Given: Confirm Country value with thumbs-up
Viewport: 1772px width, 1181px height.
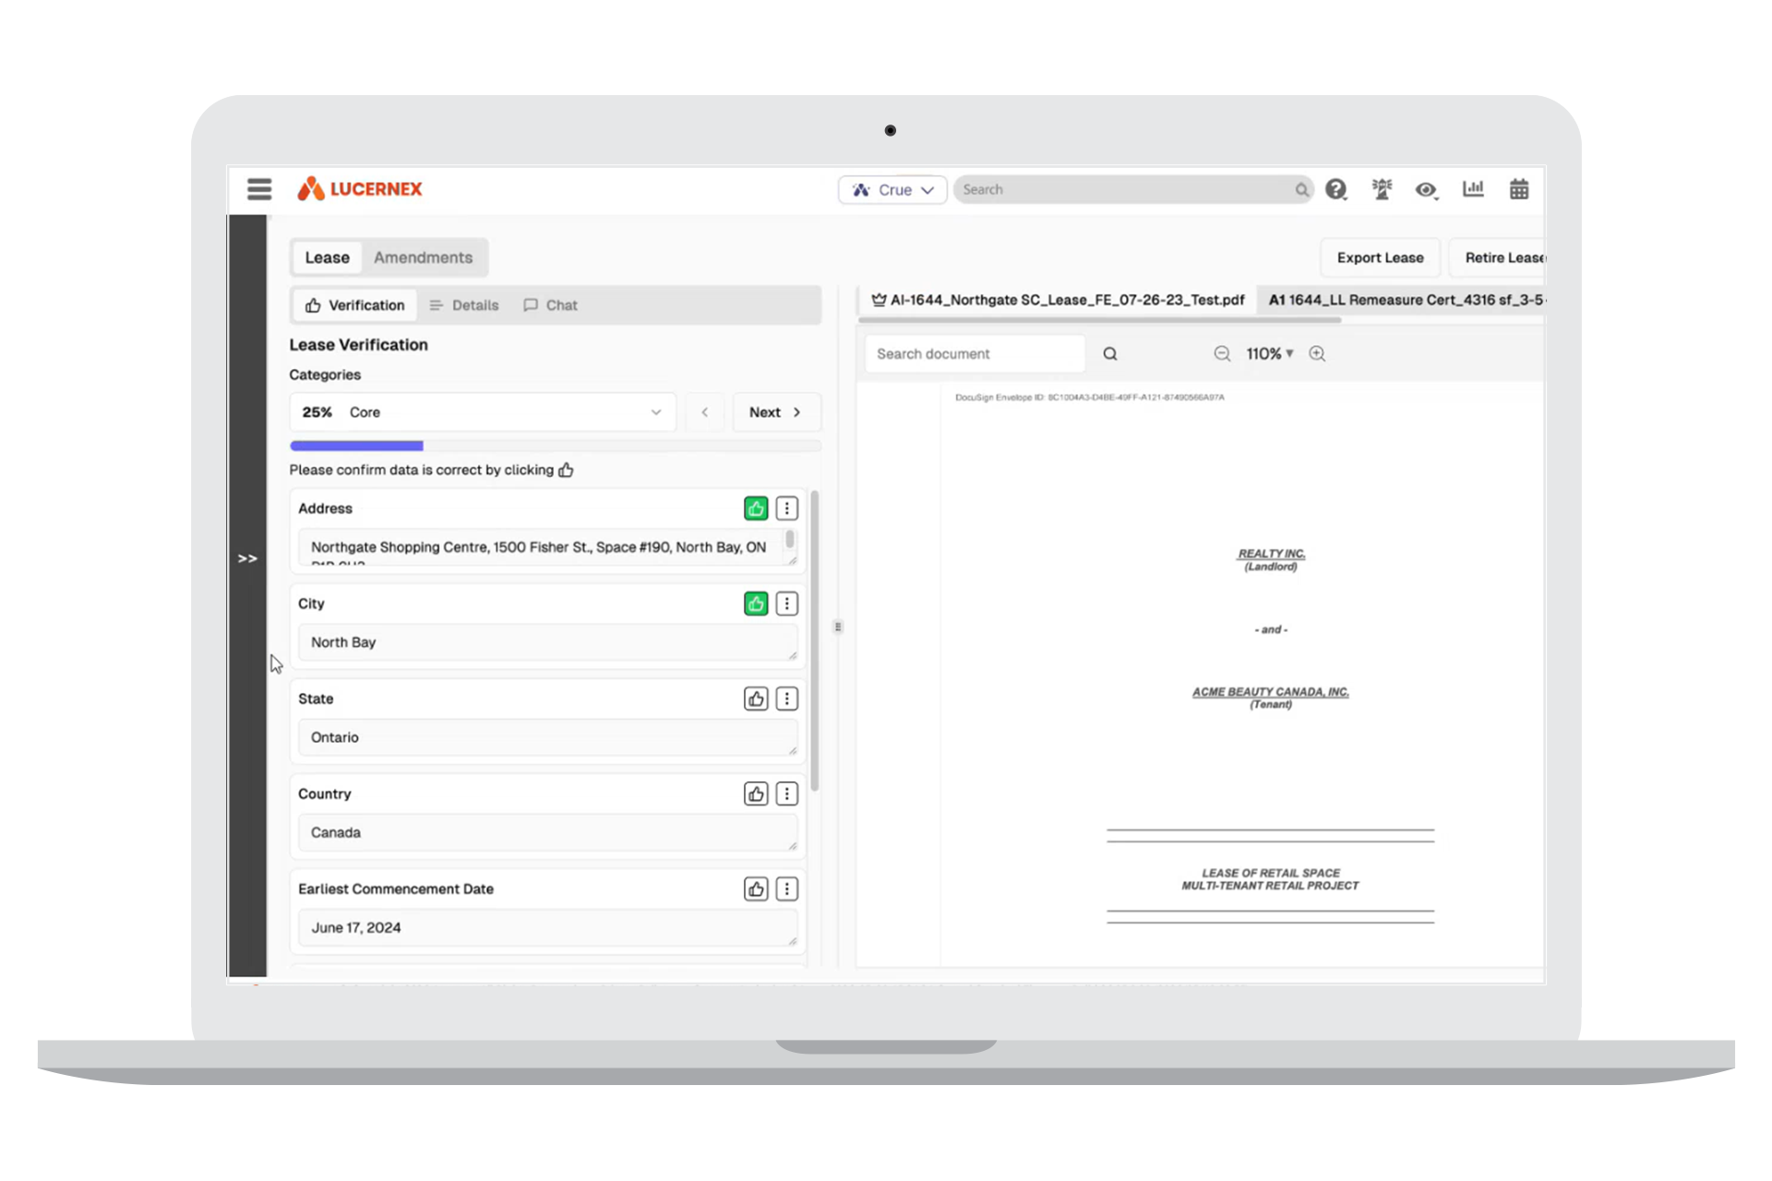Looking at the screenshot, I should 756,793.
